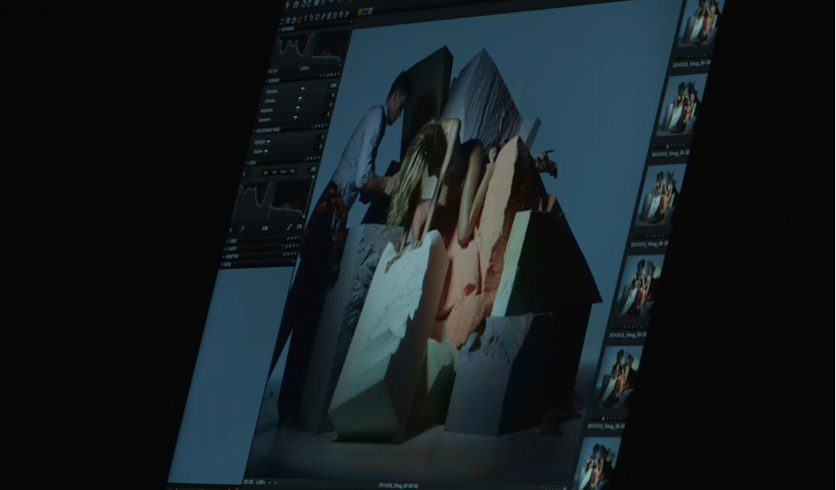Click the Levels midtone 0.00 field
Image resolution: width=836 pixels, height=490 pixels.
(265, 228)
